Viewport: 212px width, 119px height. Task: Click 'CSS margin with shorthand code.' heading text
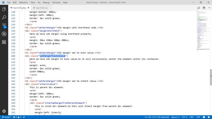77,27
